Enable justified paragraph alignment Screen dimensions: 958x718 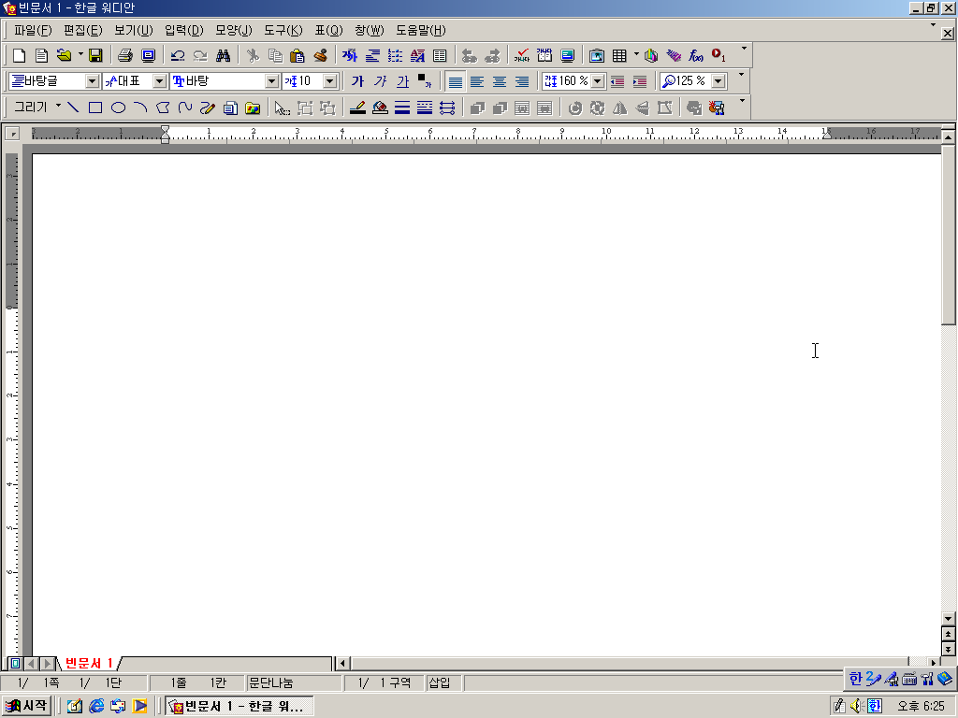click(x=456, y=81)
